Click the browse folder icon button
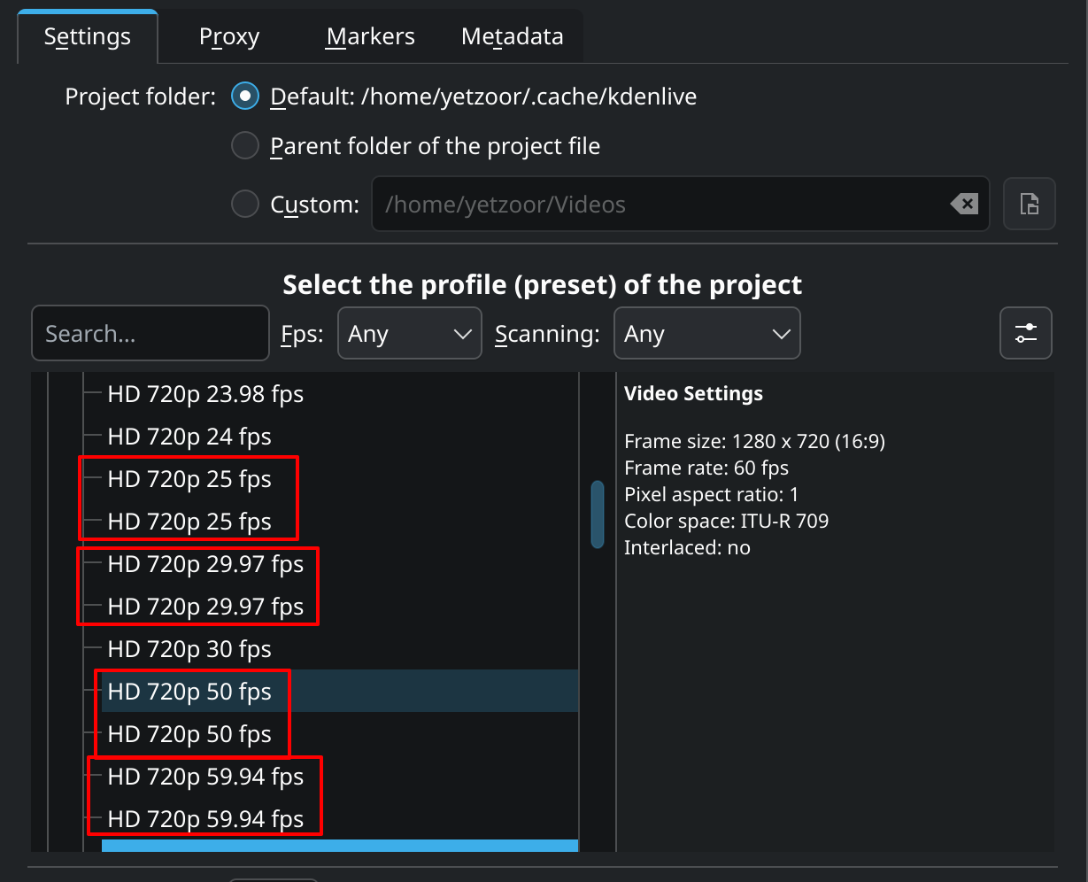This screenshot has height=882, width=1088. coord(1029,205)
